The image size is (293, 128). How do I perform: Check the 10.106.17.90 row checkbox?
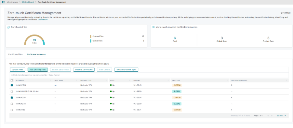(x=12, y=110)
